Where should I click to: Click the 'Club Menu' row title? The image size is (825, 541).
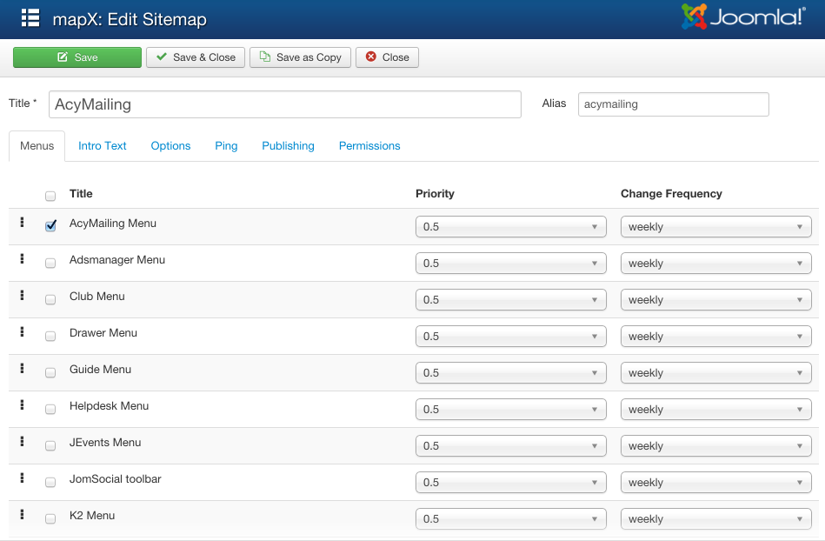pos(97,297)
